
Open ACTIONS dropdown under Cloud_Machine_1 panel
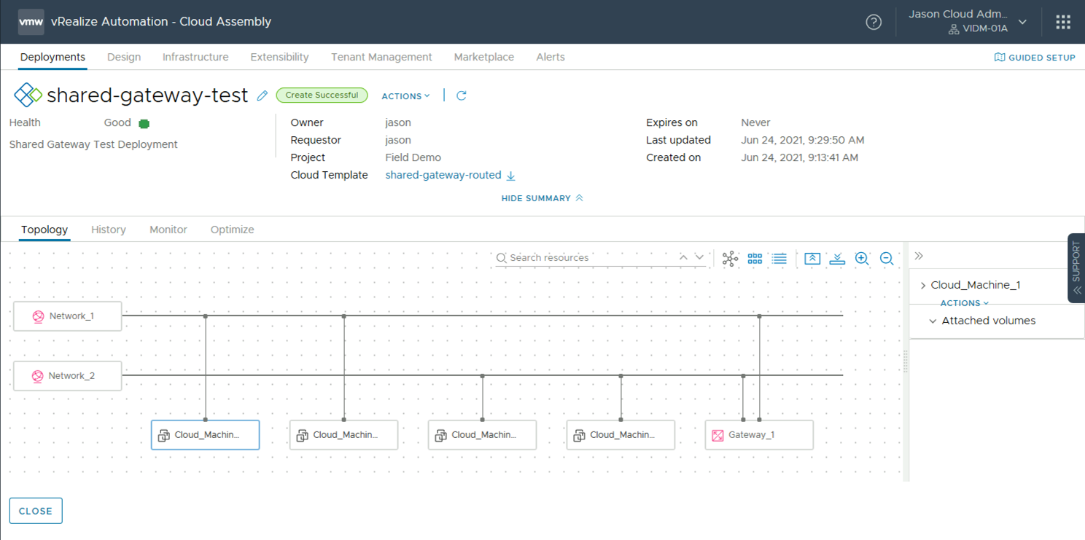pyautogui.click(x=965, y=303)
